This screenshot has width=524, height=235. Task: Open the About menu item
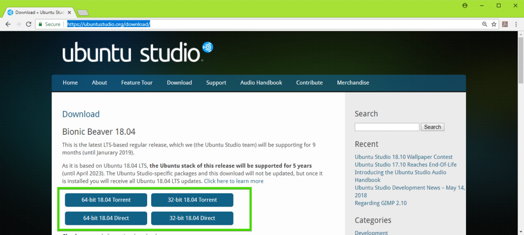pos(99,83)
